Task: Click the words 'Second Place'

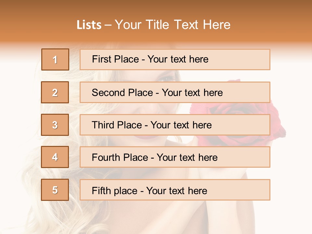Action: [x=123, y=93]
